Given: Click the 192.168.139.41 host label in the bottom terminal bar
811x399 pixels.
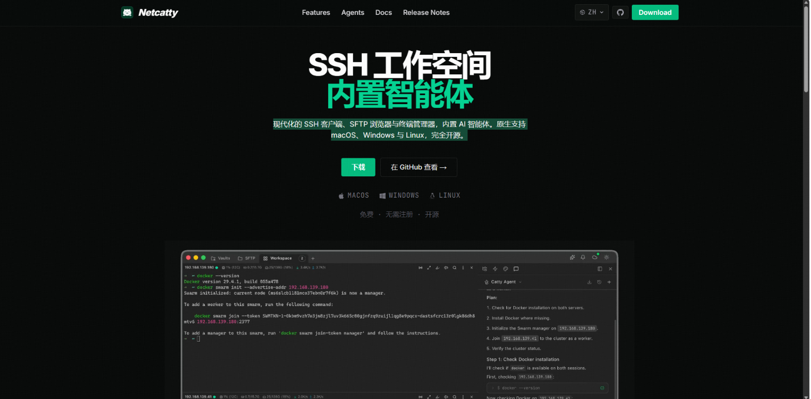Looking at the screenshot, I should [x=198, y=397].
